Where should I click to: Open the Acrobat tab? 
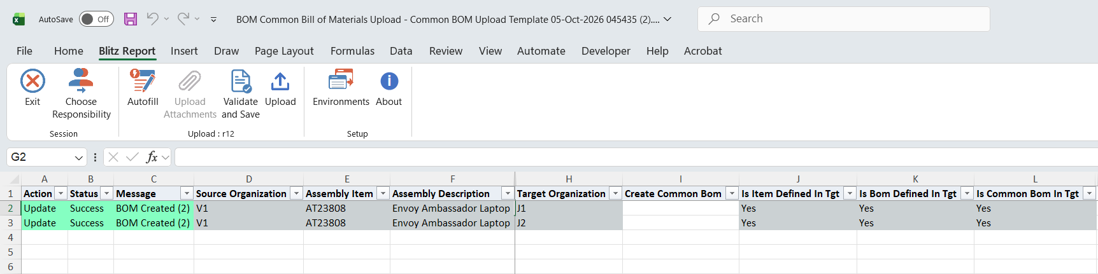point(703,51)
